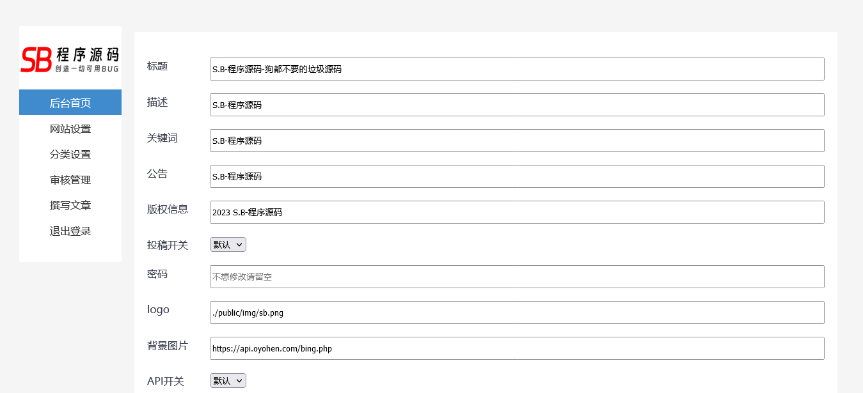Open the 撰写文章 page

(x=70, y=206)
